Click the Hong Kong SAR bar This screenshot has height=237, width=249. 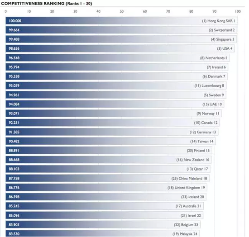coord(122,21)
